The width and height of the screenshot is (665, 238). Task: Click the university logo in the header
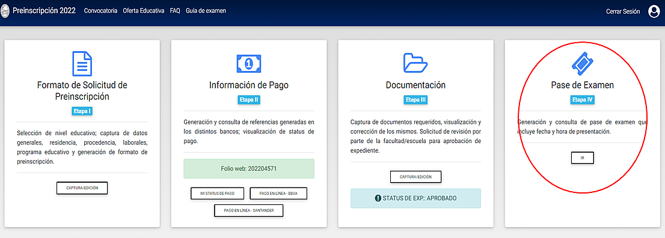[x=5, y=11]
